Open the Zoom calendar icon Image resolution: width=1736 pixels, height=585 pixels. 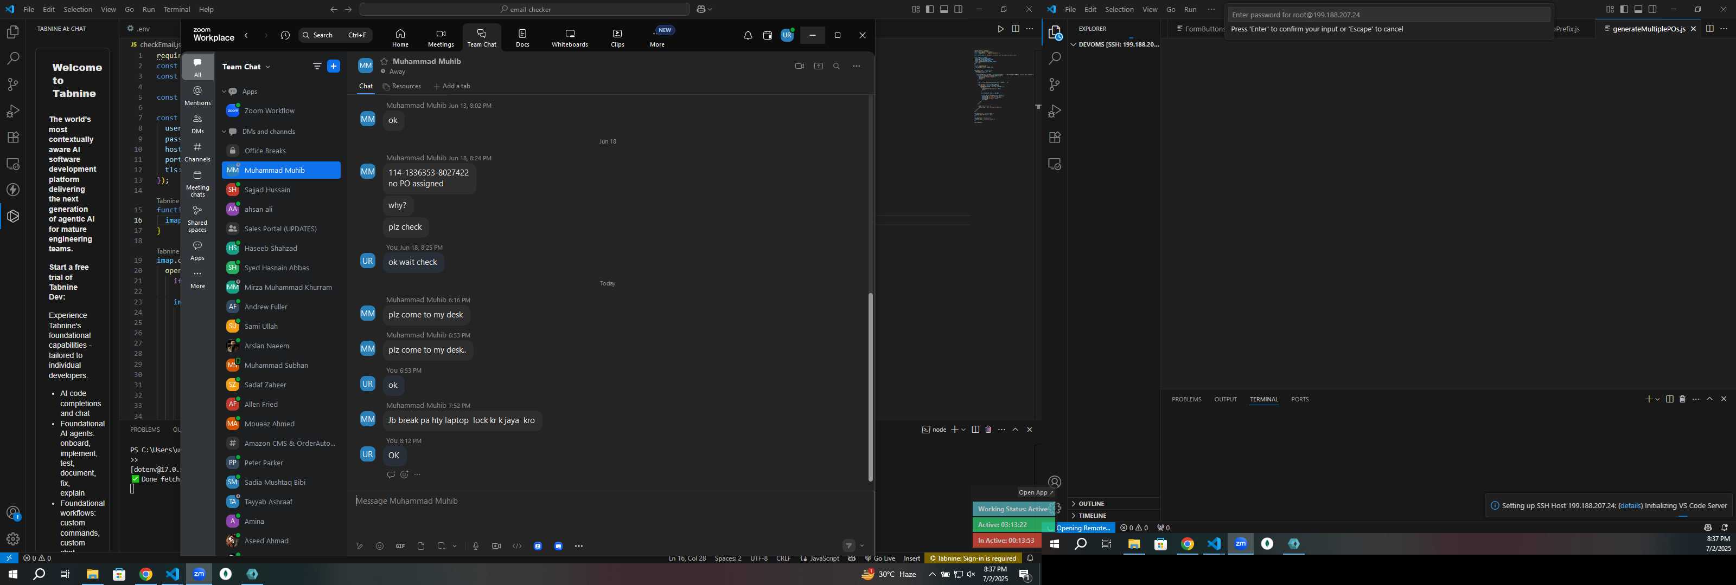(768, 36)
